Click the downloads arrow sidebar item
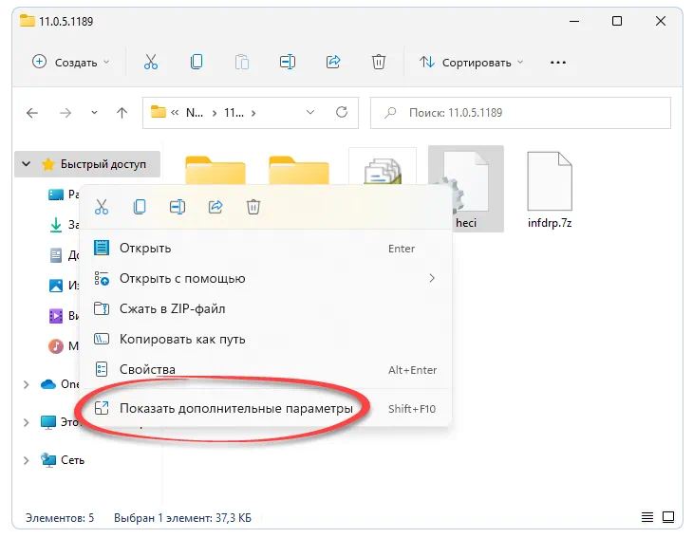Image resolution: width=693 pixels, height=538 pixels. [56, 225]
